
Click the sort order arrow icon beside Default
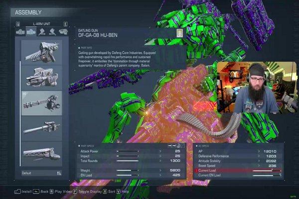click(59, 173)
